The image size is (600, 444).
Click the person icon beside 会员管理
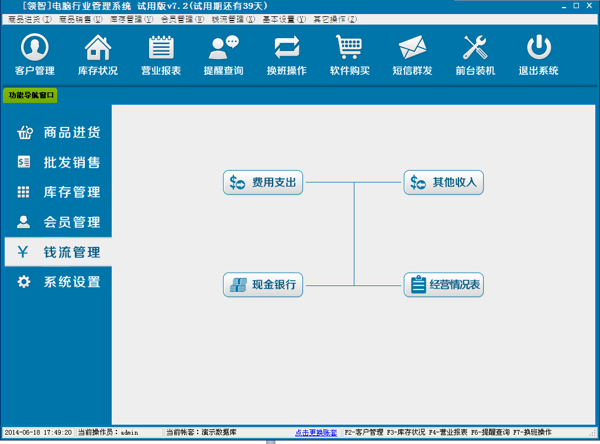click(23, 222)
